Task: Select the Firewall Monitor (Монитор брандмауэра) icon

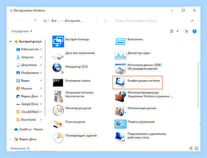Action: point(120,96)
